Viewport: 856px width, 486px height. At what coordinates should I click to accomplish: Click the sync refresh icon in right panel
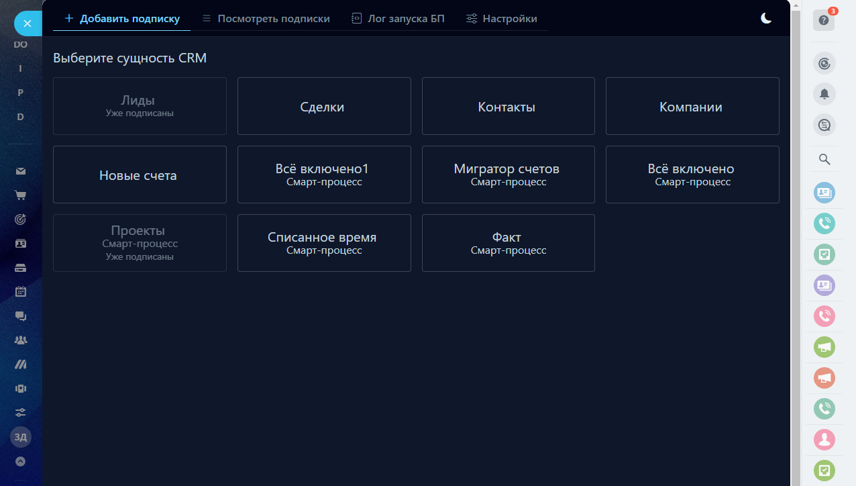pyautogui.click(x=824, y=64)
